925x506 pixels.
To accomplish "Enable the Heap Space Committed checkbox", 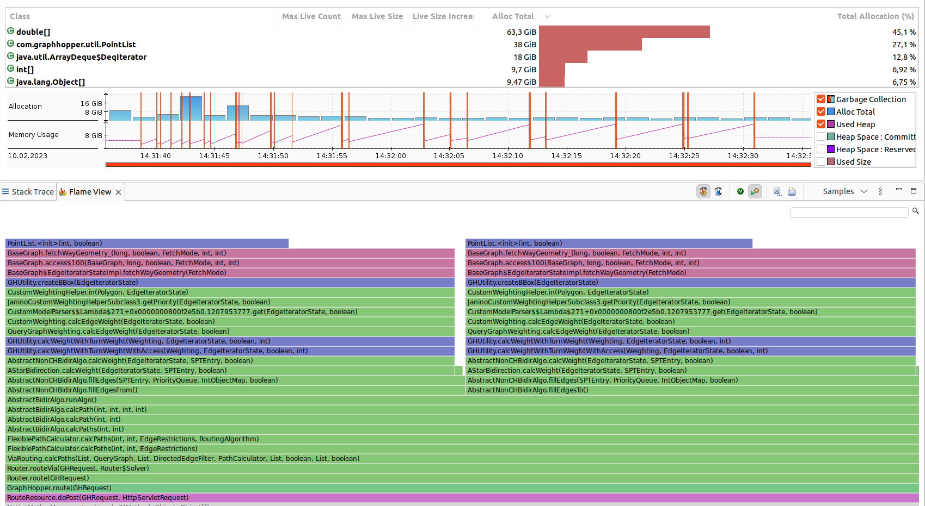I will pos(821,136).
